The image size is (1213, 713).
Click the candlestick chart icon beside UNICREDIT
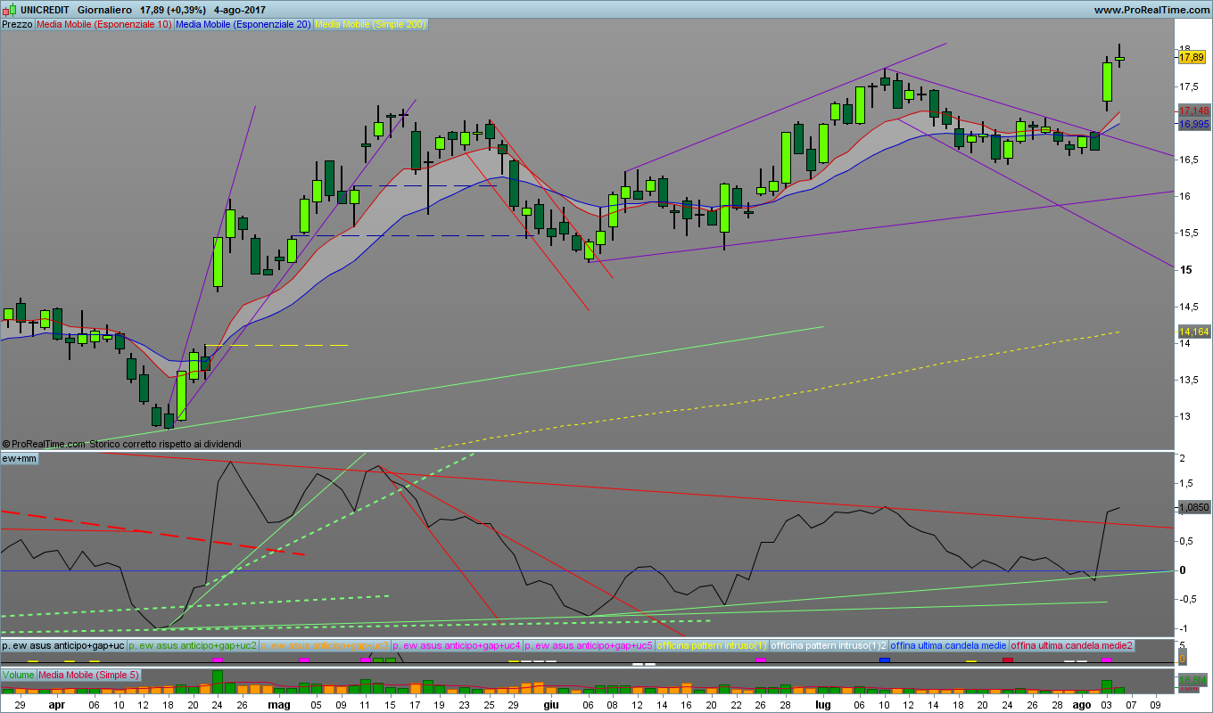tap(10, 9)
